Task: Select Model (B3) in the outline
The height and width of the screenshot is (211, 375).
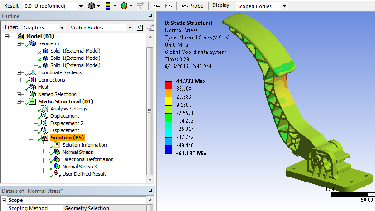Action: click(x=40, y=36)
